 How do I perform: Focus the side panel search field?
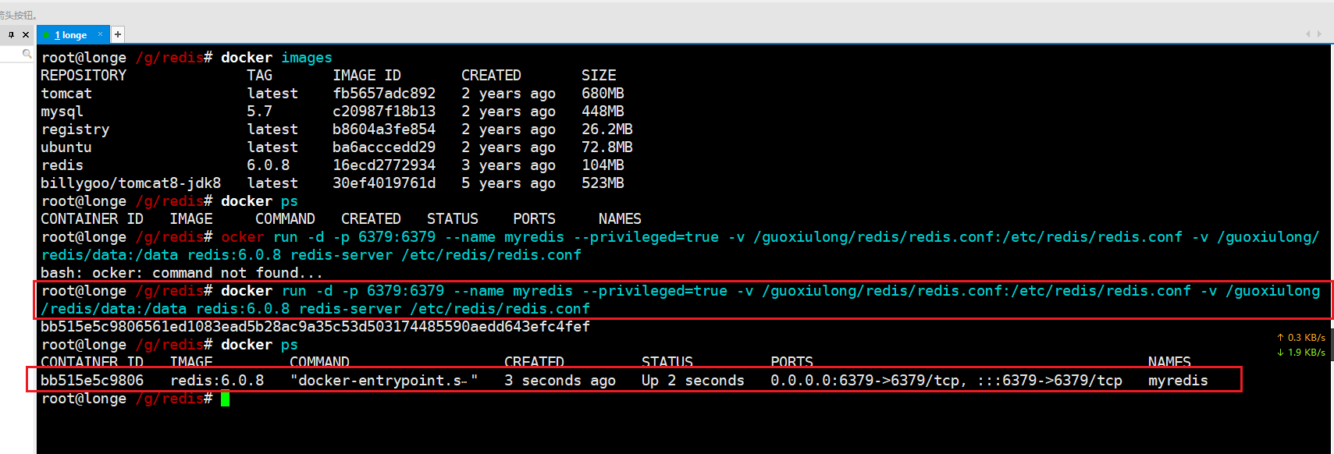[x=16, y=54]
